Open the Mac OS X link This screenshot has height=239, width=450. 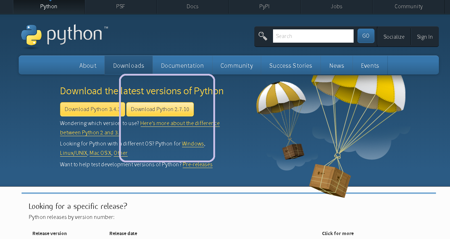[x=100, y=153]
